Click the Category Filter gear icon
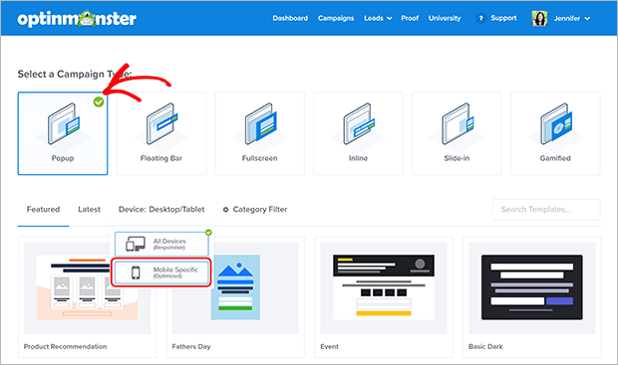618x365 pixels. 226,210
